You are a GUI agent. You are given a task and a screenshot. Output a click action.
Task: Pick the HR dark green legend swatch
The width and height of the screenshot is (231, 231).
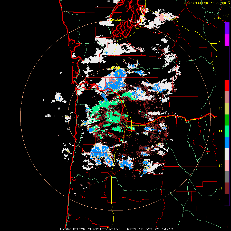(227, 120)
